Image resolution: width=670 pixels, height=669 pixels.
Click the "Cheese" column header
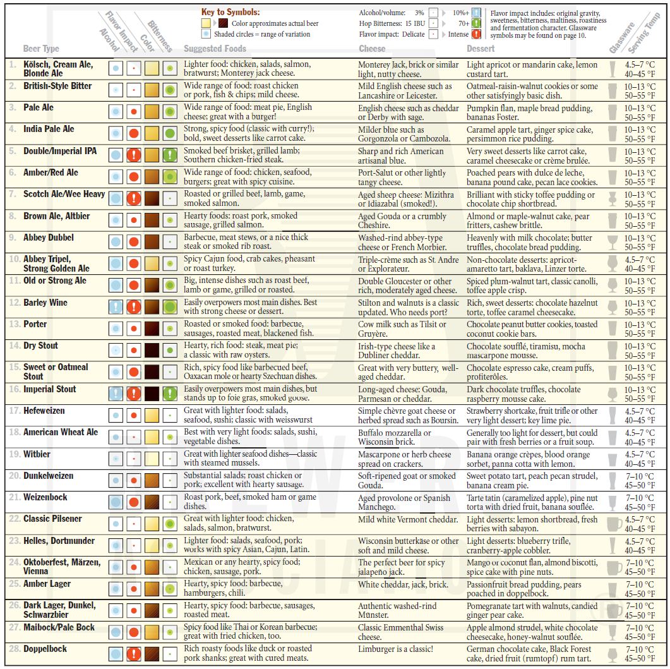pyautogui.click(x=372, y=48)
